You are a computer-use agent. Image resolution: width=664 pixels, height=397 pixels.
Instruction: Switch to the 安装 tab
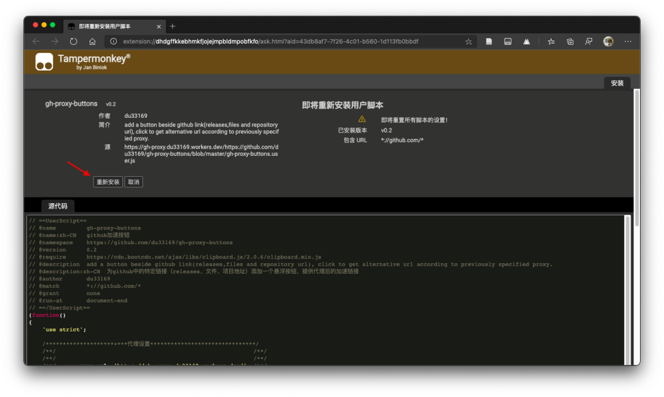(617, 83)
